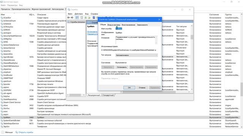
Task: Click the service name field in dialog
Action: (x=137, y=29)
